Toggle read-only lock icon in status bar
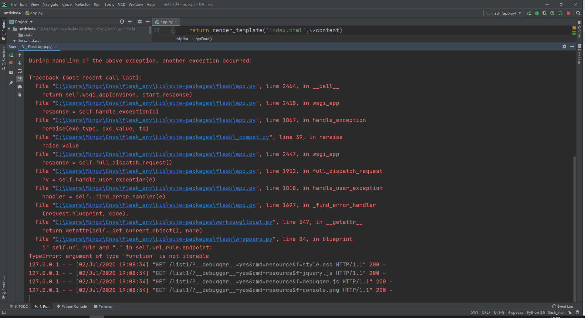 click(570, 313)
